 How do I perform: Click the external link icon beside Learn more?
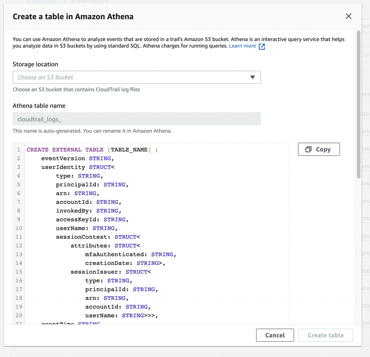click(x=261, y=46)
